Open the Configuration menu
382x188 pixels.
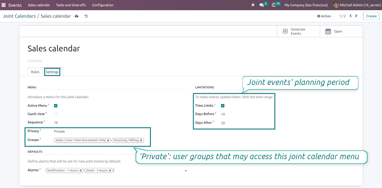click(x=102, y=5)
